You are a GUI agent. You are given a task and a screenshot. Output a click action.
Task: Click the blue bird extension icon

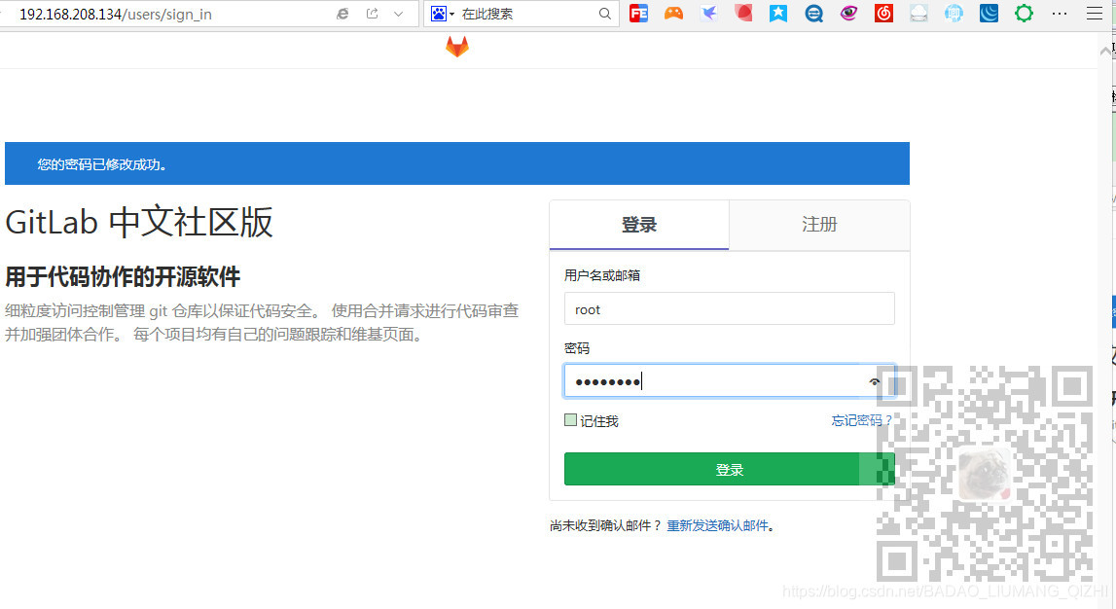[709, 13]
